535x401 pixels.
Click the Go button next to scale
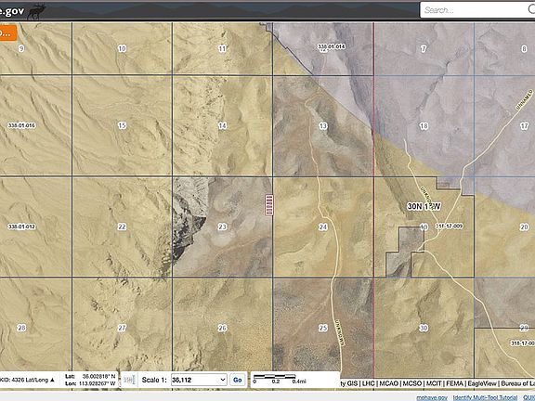[x=238, y=380]
